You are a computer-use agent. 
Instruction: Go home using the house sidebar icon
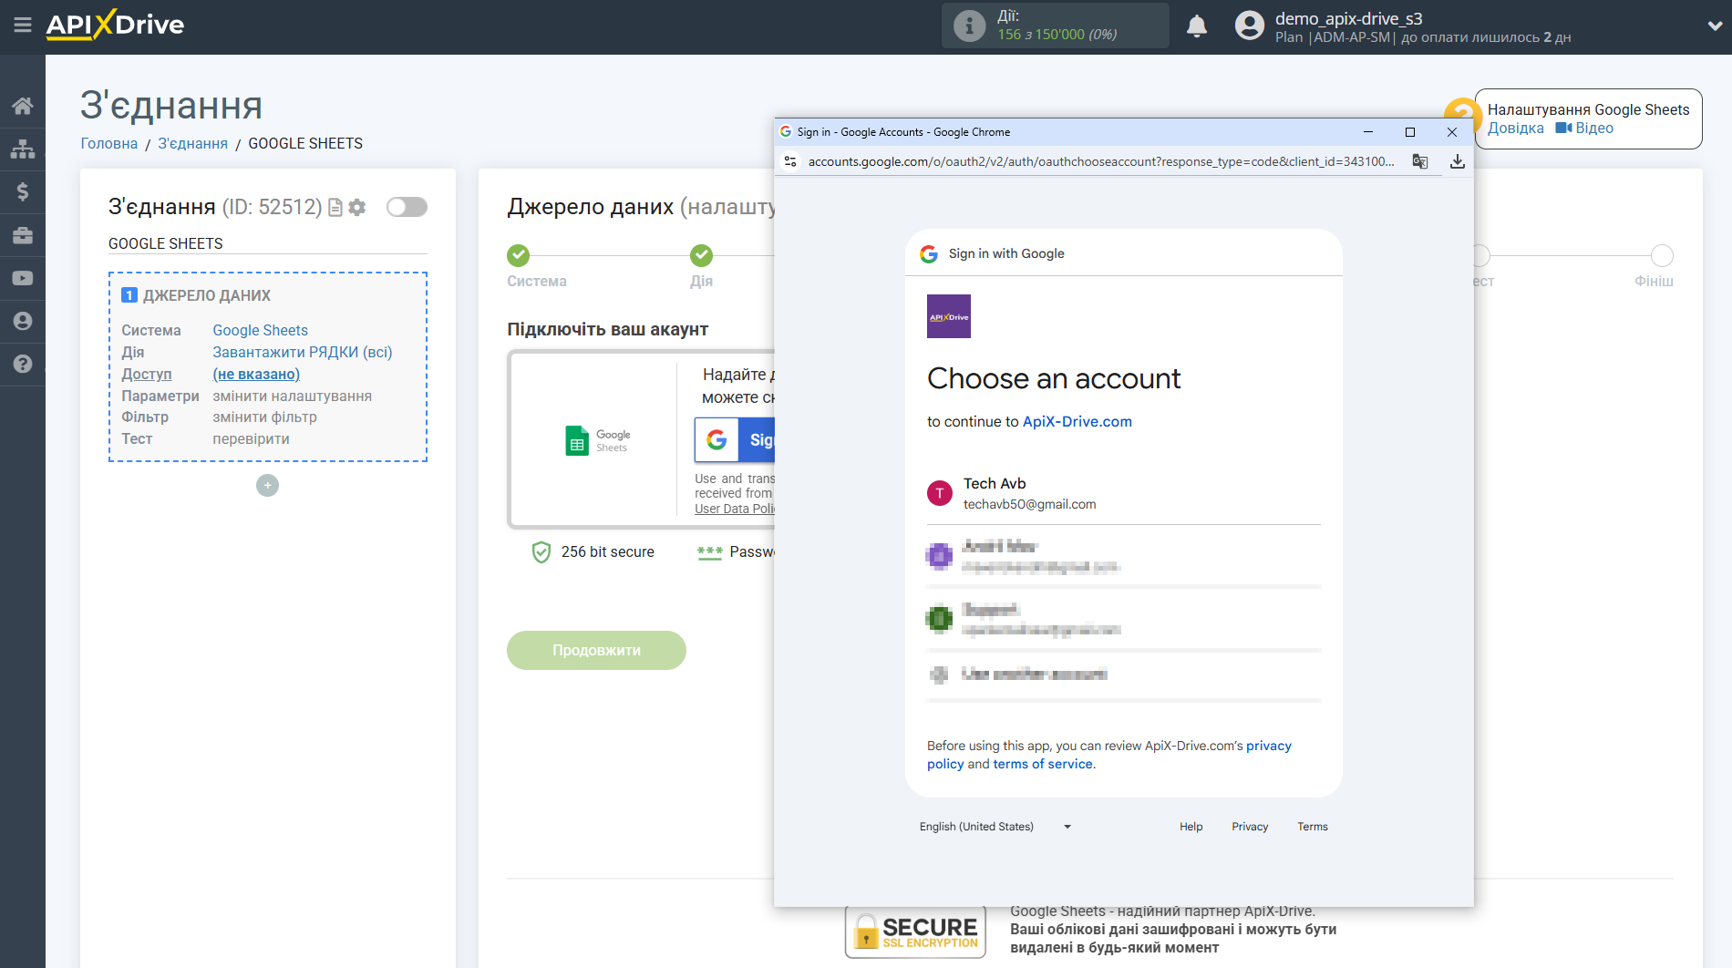tap(23, 105)
